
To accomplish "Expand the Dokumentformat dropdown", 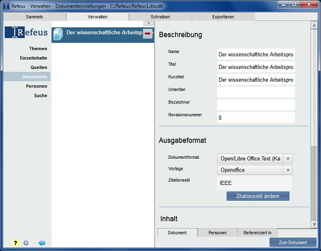I will click(288, 159).
